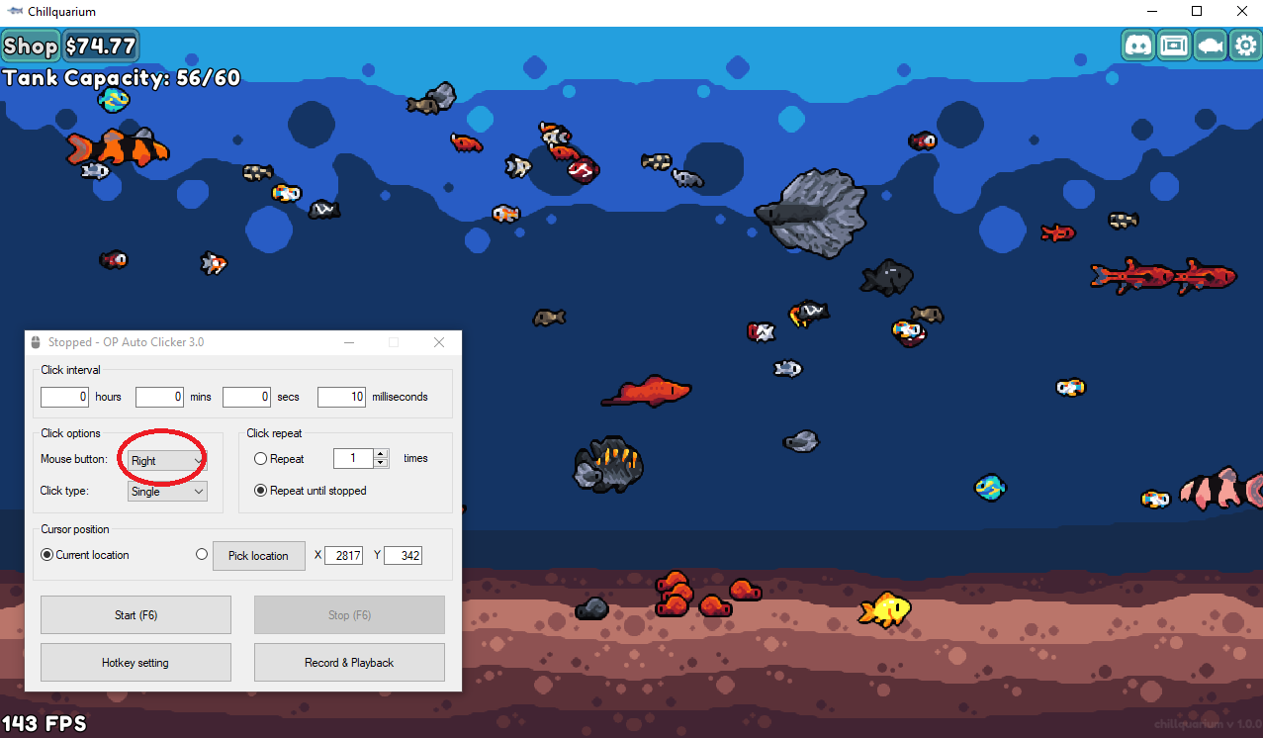
Task: Minimize the Chillquarium window
Action: pos(1152,12)
